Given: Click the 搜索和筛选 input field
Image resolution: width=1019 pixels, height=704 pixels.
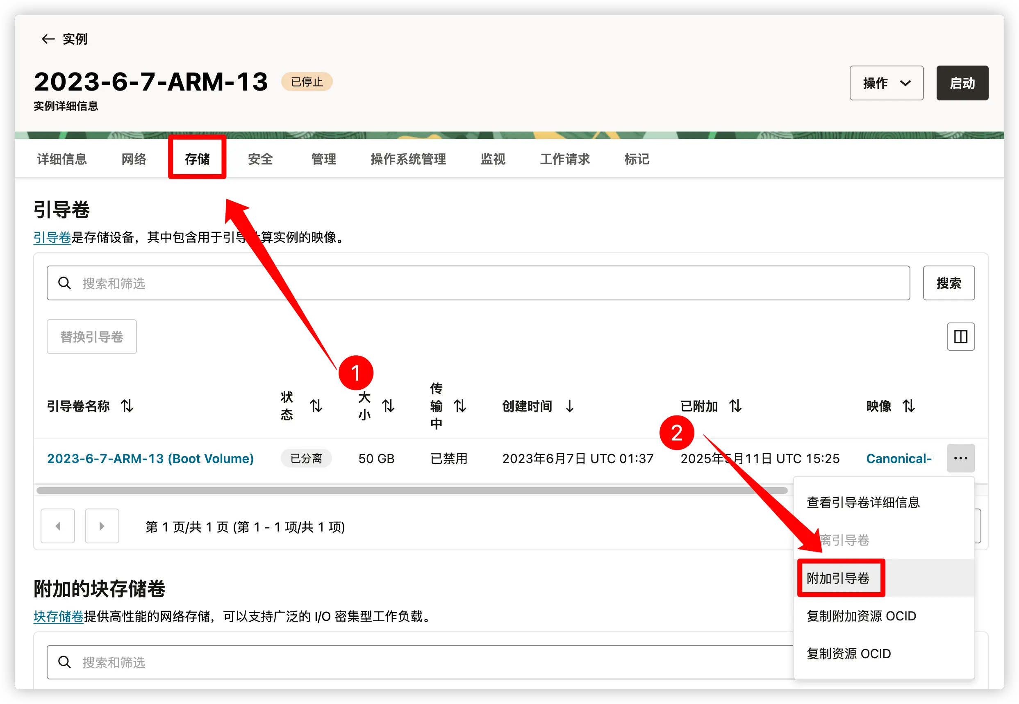Looking at the screenshot, I should pos(309,283).
